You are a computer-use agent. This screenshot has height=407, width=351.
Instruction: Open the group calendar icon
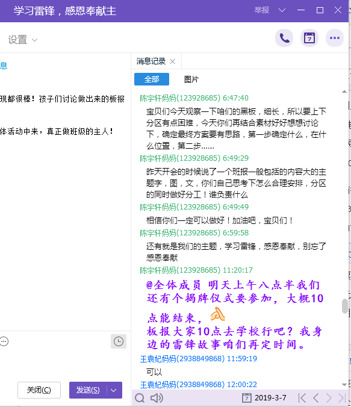pos(309,38)
